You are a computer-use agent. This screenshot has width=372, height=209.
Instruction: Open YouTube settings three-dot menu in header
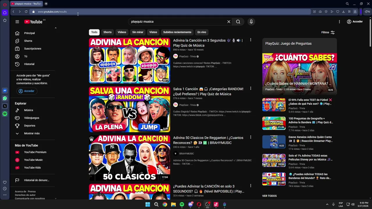pos(339,22)
